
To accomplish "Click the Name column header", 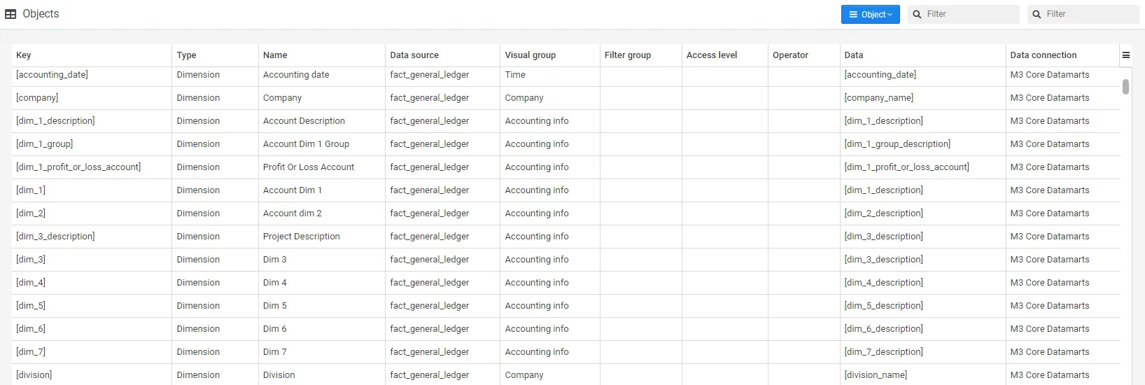I will coord(275,55).
